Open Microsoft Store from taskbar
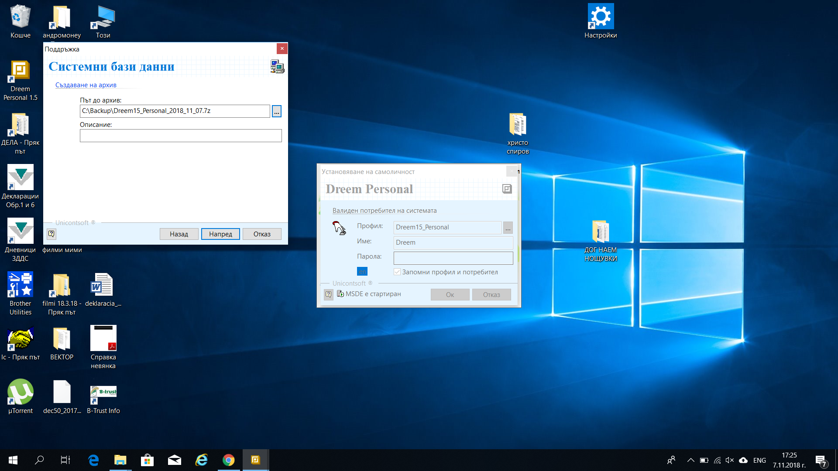This screenshot has width=838, height=471. (147, 460)
